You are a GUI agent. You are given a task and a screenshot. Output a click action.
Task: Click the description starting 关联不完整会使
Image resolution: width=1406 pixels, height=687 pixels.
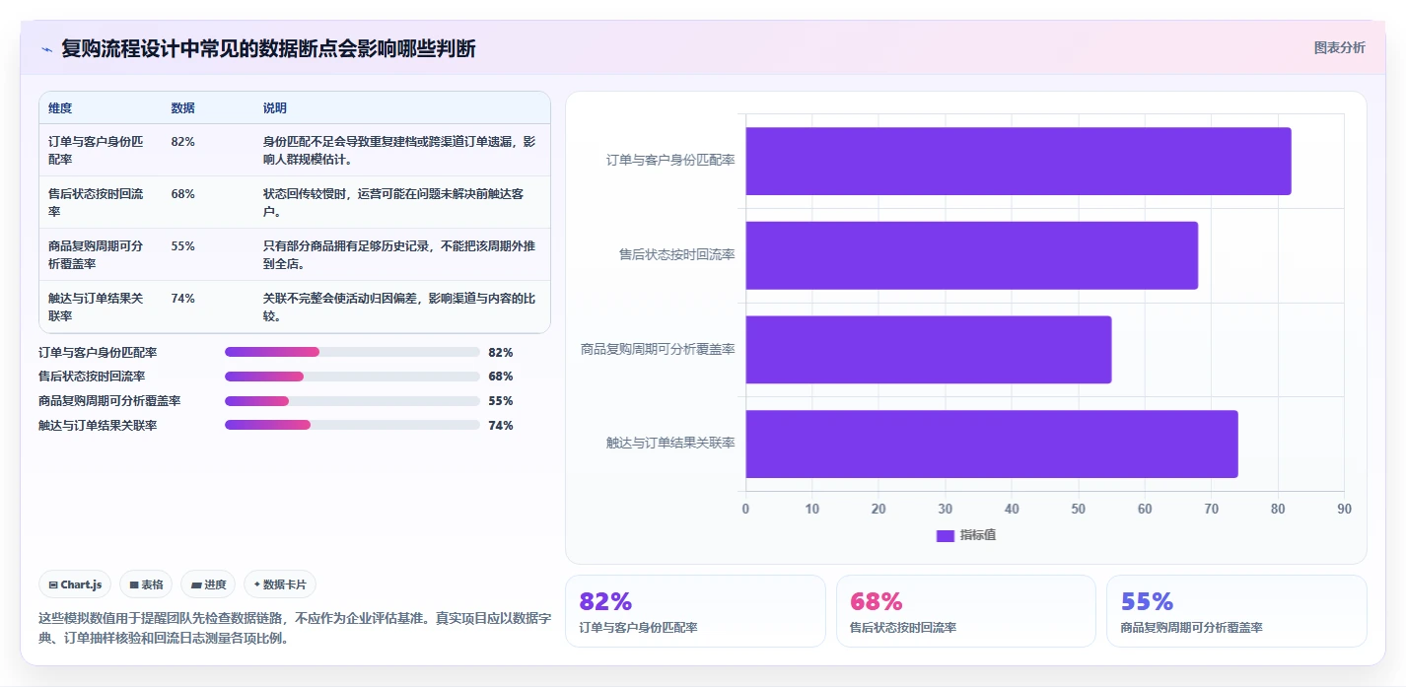399,307
